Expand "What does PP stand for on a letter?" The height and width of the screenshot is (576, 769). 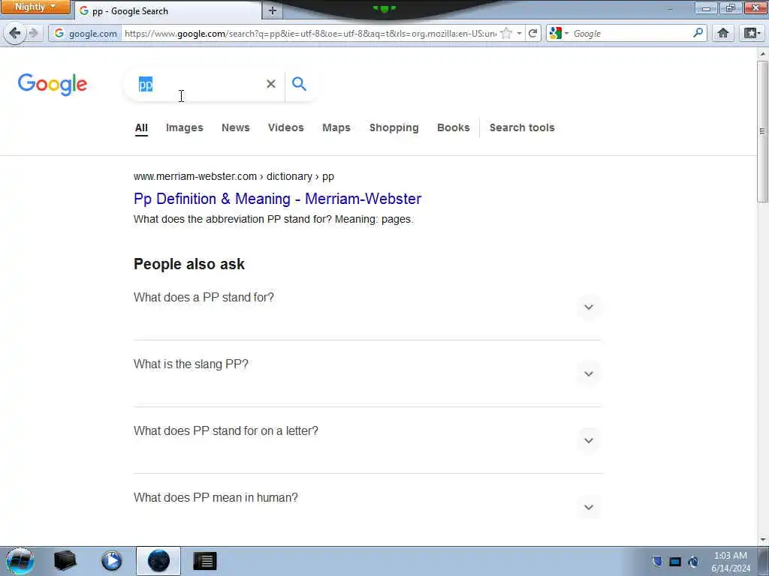589,440
